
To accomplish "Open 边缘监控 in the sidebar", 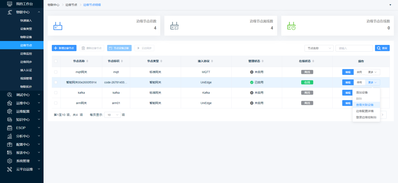I will point(26,53).
